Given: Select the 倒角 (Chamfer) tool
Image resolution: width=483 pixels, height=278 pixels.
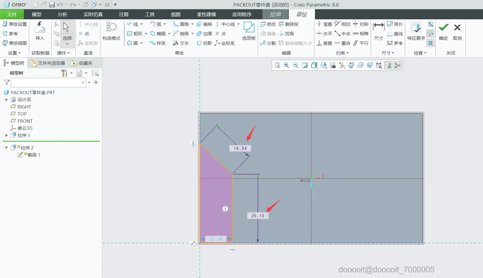Looking at the screenshot, I should [x=181, y=34].
